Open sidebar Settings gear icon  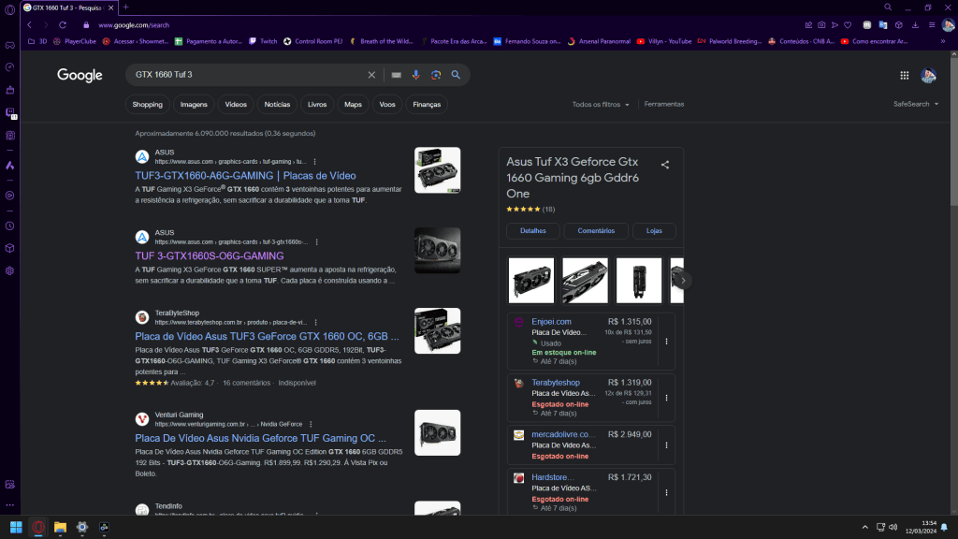(x=9, y=270)
